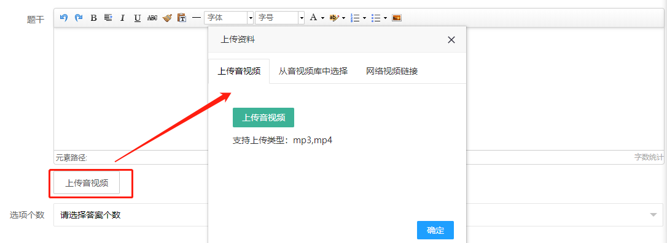
Task: Click the format brush icon
Action: [167, 18]
